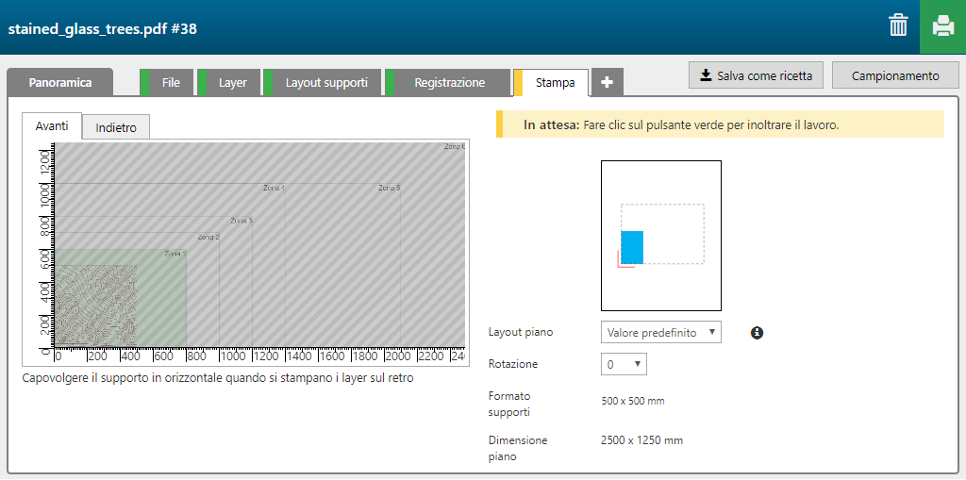The width and height of the screenshot is (966, 480).
Task: Click Salva come ricetta button
Action: pos(757,75)
